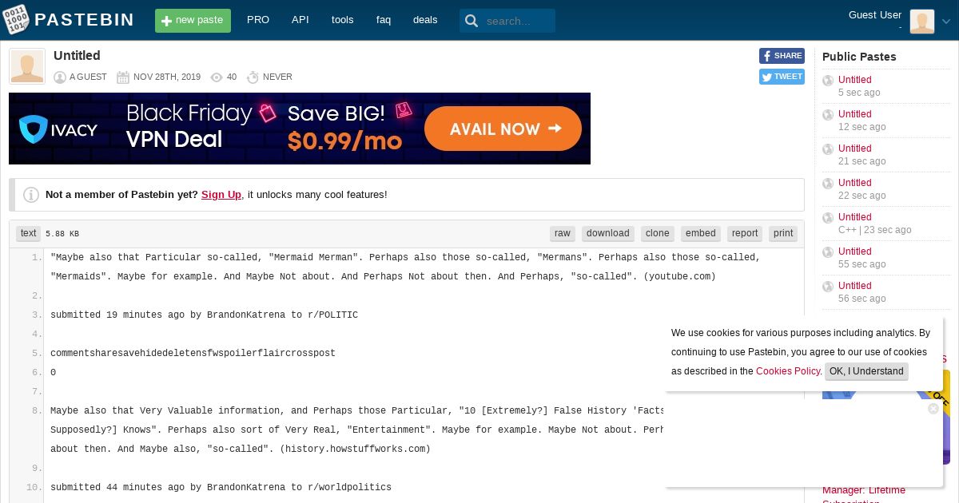
Task: Click the Sign Up link
Action: tap(221, 194)
